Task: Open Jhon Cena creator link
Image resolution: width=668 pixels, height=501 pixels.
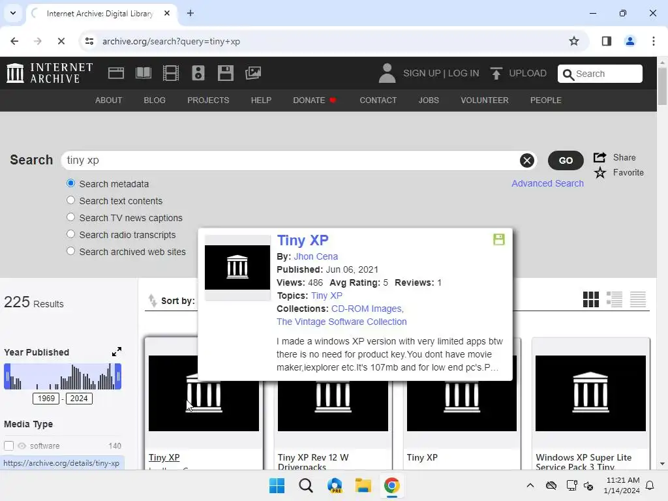Action: 316,256
